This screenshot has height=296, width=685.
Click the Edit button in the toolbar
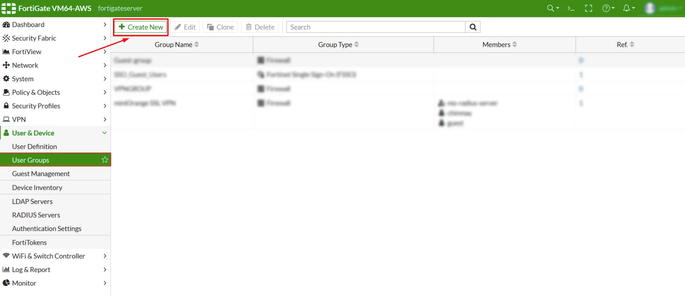click(x=185, y=27)
